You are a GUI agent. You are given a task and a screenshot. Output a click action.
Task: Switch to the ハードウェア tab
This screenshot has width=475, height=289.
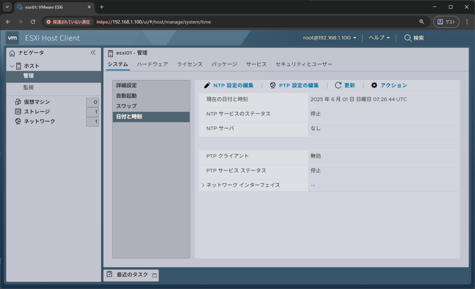pyautogui.click(x=152, y=64)
